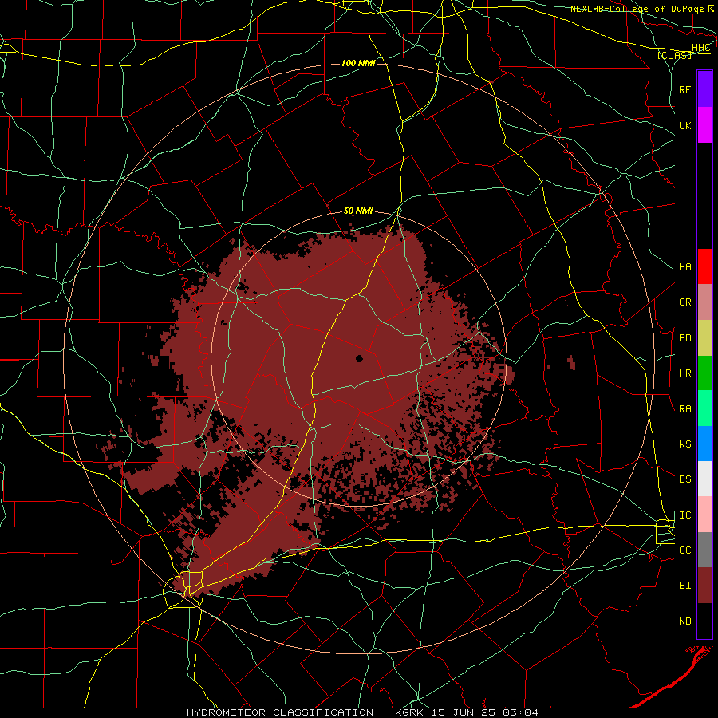
Task: Click the 100 NMI range ring label
Action: point(358,63)
